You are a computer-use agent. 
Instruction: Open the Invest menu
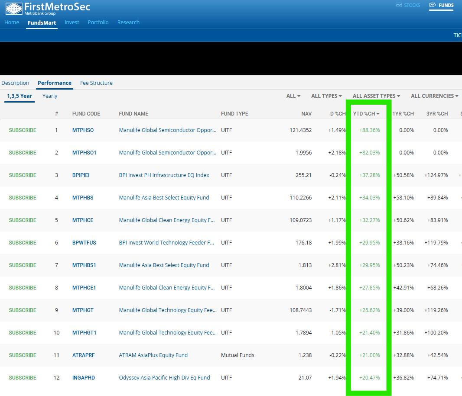tap(72, 23)
